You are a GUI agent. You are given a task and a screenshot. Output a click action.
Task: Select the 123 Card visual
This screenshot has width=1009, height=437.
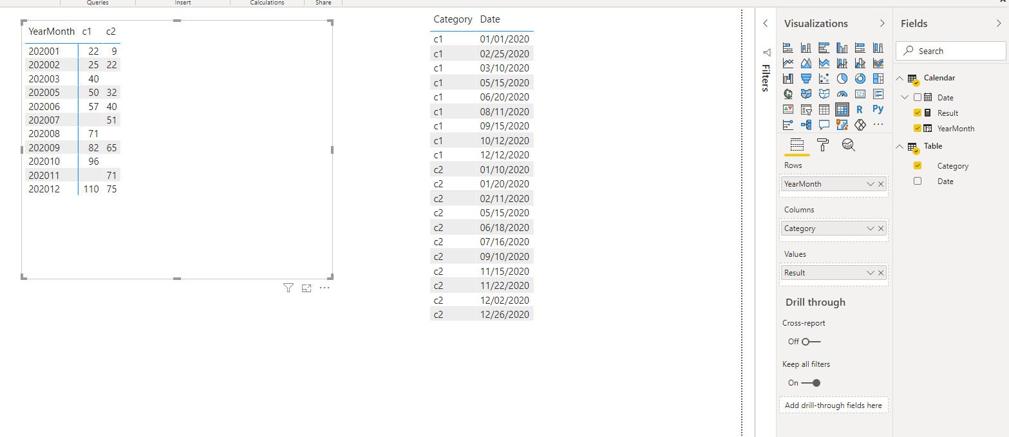point(860,94)
